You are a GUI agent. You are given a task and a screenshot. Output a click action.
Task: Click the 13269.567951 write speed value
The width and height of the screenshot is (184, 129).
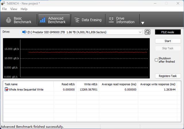pos(89,90)
